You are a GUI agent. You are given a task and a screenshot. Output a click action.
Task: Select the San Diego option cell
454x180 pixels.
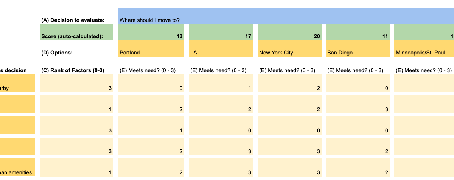(x=358, y=48)
